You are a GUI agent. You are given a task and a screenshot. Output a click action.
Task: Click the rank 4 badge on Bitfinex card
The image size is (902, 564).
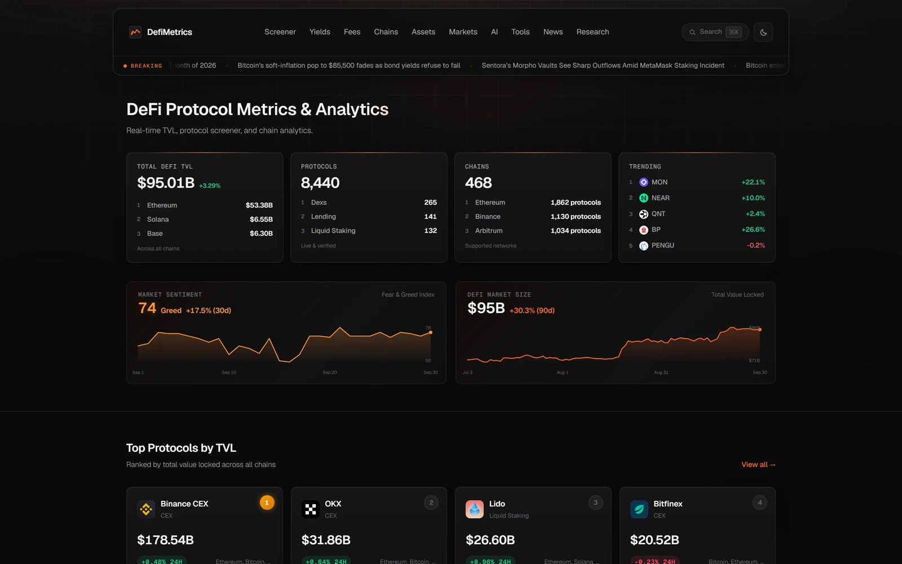pos(760,503)
